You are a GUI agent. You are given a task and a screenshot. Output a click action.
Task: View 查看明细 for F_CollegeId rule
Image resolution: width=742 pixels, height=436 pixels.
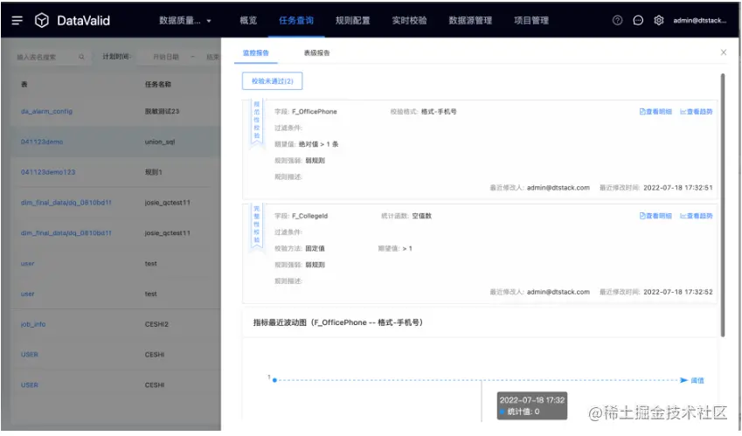point(655,216)
